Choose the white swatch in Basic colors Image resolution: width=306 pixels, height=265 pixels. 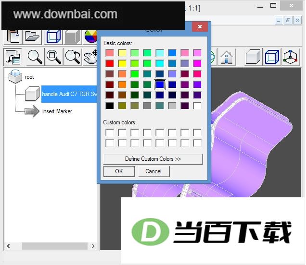tap(197, 106)
